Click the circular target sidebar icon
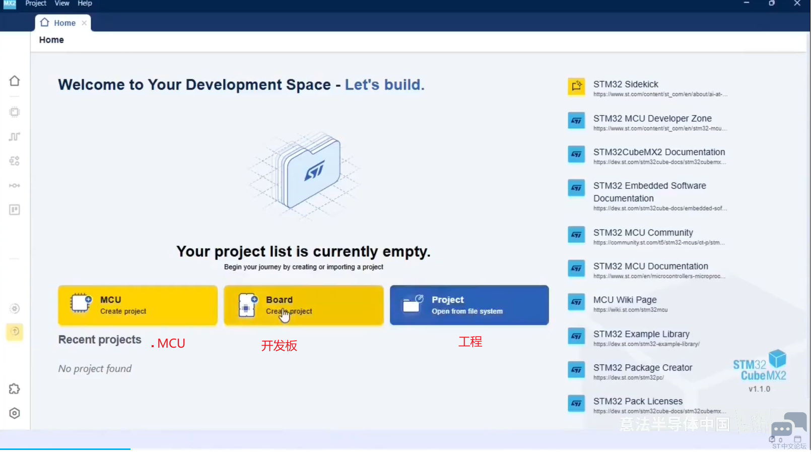Image resolution: width=811 pixels, height=454 pixels. 15,308
